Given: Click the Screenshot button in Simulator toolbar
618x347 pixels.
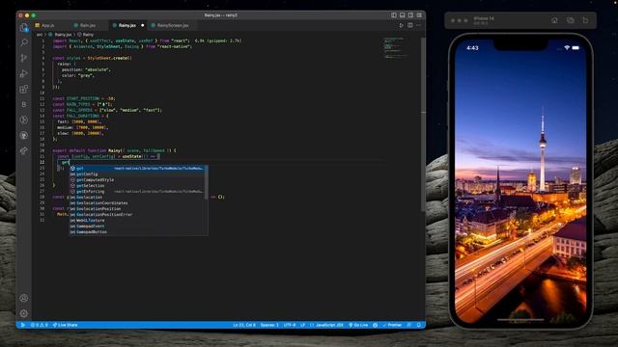Looking at the screenshot, I should point(570,20).
